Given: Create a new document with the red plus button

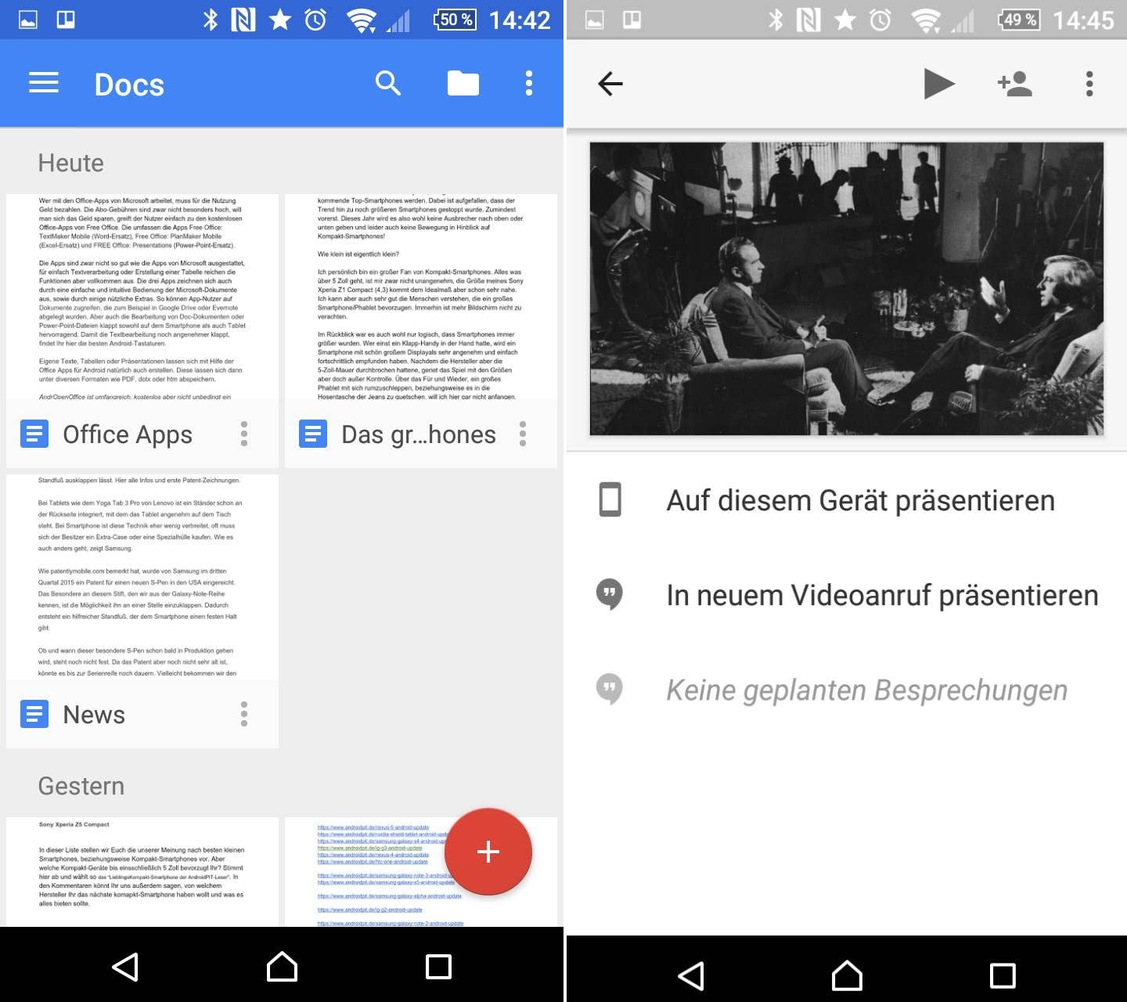Looking at the screenshot, I should pos(488,852).
